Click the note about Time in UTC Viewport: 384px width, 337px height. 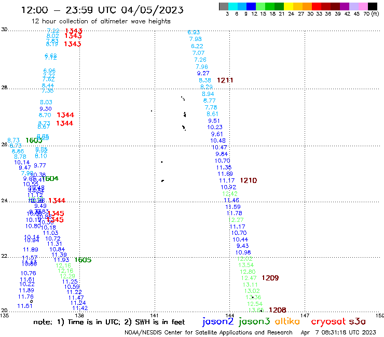coord(109,322)
